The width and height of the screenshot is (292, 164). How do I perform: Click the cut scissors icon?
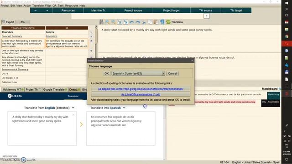tap(144, 22)
